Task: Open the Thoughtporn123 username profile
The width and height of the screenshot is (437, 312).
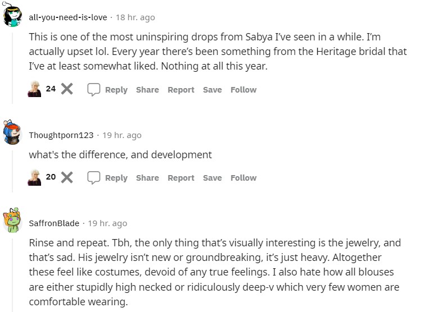Action: click(61, 135)
